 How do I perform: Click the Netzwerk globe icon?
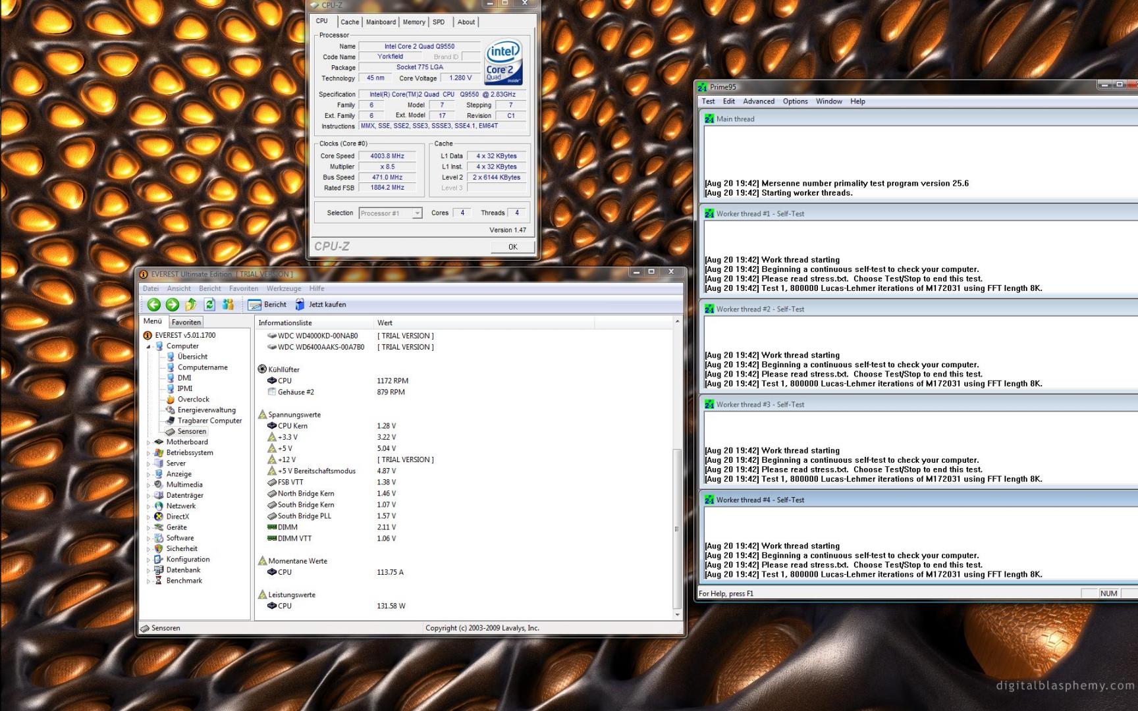(159, 506)
